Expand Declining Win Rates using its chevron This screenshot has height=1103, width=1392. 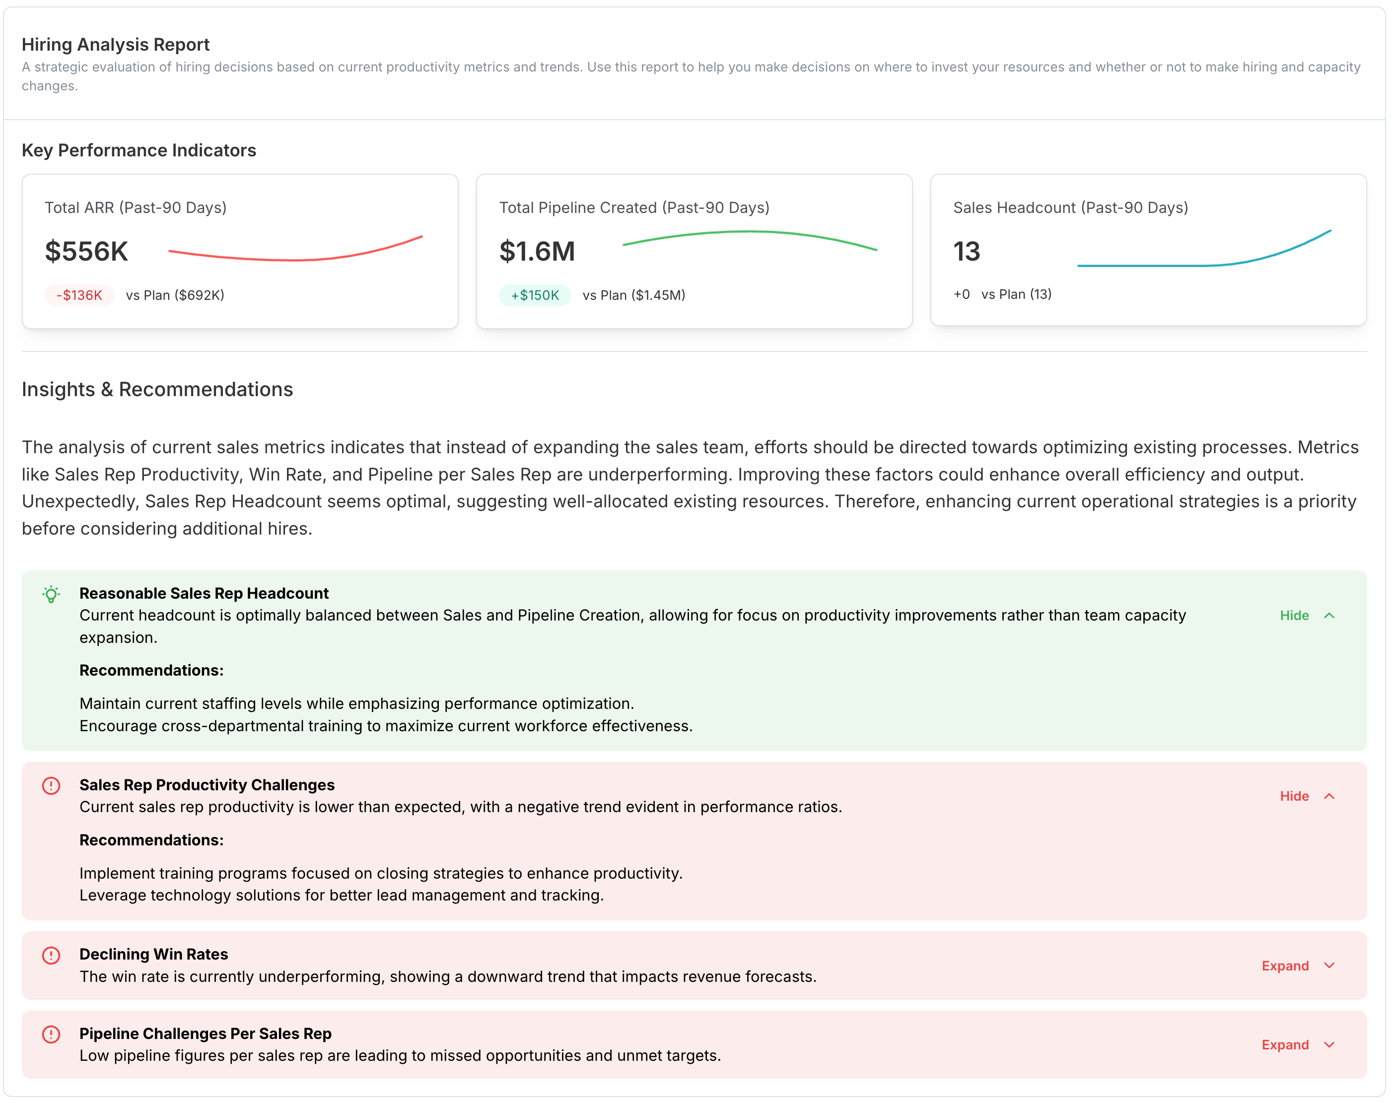[1329, 965]
